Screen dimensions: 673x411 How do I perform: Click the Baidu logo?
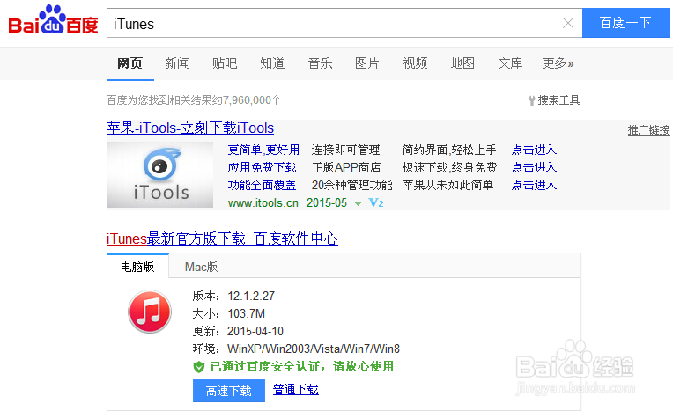(x=53, y=19)
